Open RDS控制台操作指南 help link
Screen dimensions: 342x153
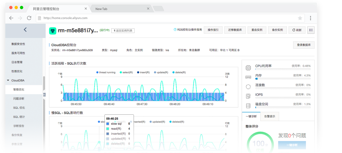pyautogui.click(x=188, y=30)
